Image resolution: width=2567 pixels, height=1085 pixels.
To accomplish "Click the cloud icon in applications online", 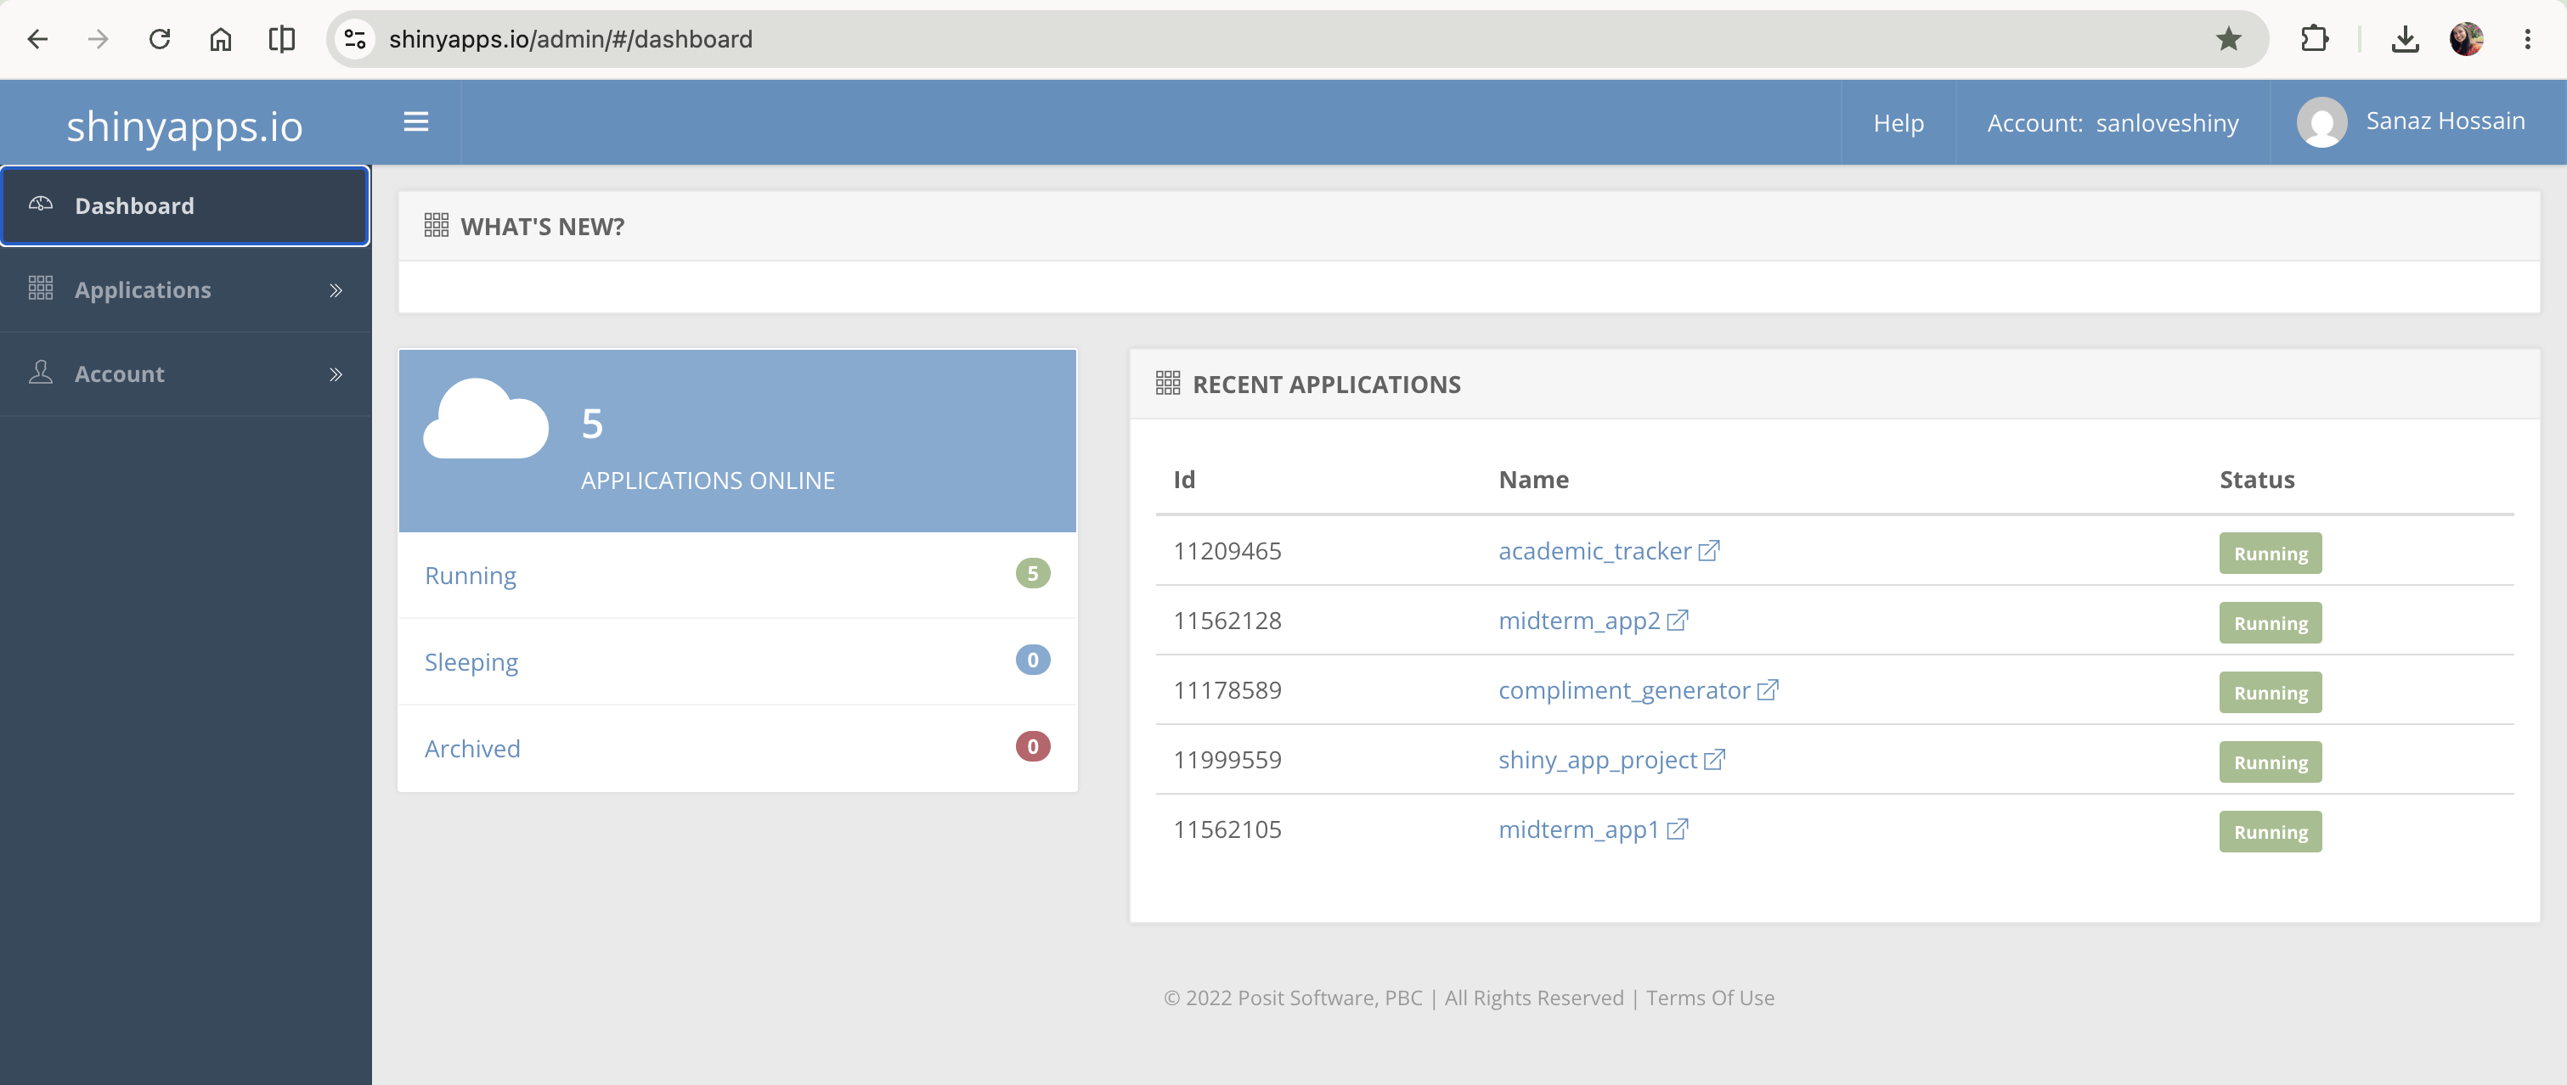I will pyautogui.click(x=485, y=419).
